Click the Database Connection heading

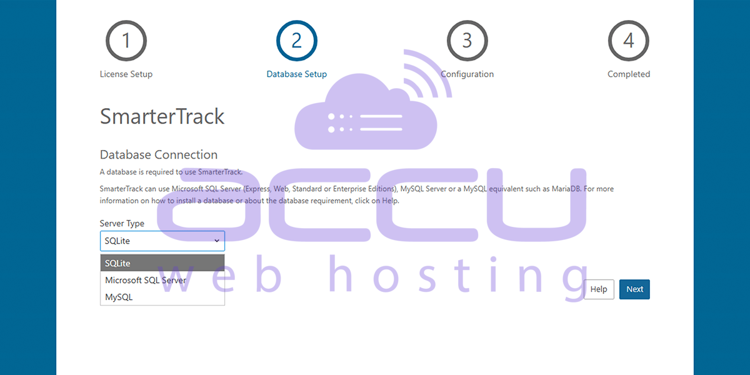pos(159,154)
